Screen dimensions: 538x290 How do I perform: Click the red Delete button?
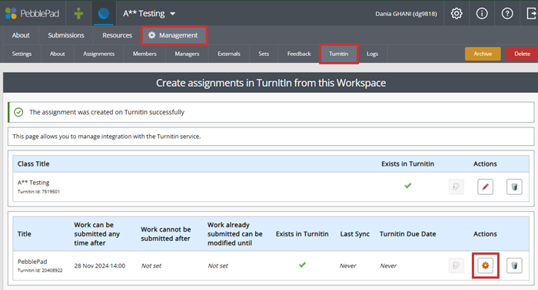tap(522, 54)
